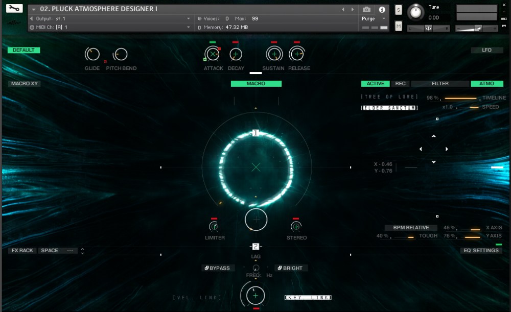
Task: Click the Sustain envelope knob
Action: pos(273,53)
